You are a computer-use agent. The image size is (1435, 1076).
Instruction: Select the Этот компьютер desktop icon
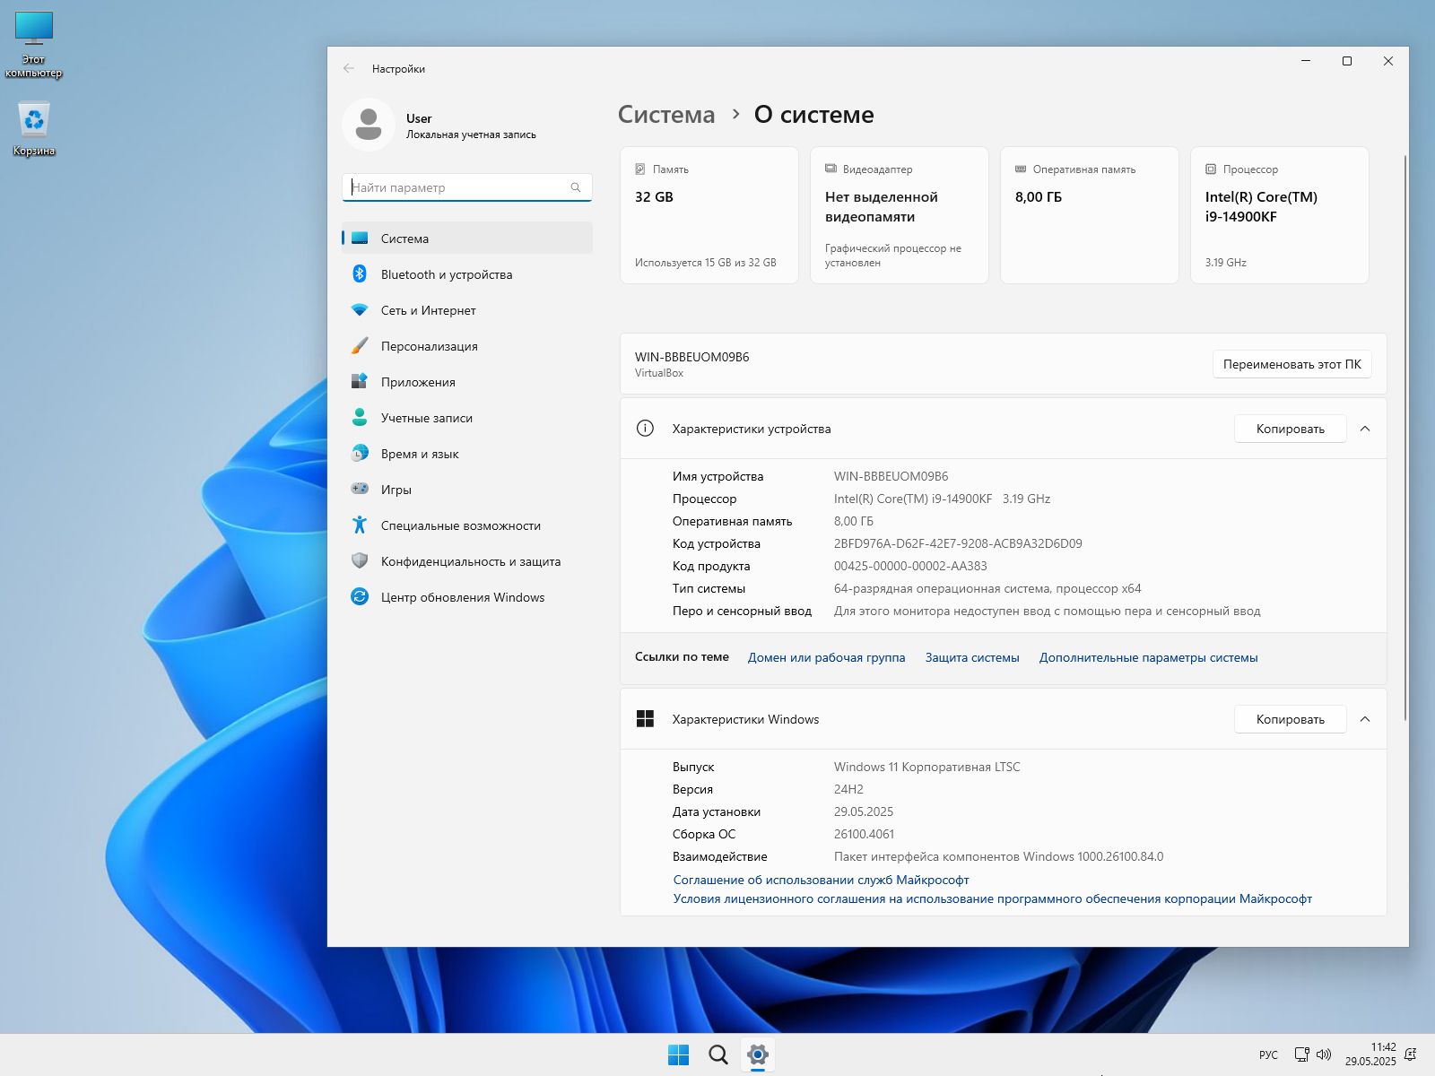click(34, 46)
